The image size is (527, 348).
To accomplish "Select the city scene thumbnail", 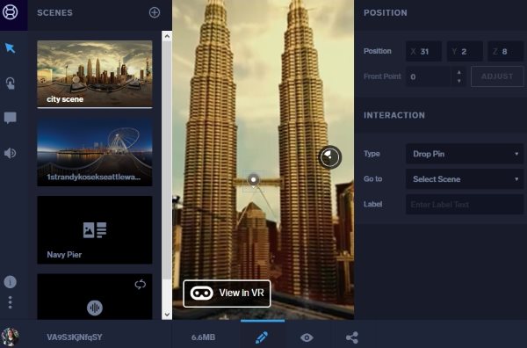I will tap(95, 74).
